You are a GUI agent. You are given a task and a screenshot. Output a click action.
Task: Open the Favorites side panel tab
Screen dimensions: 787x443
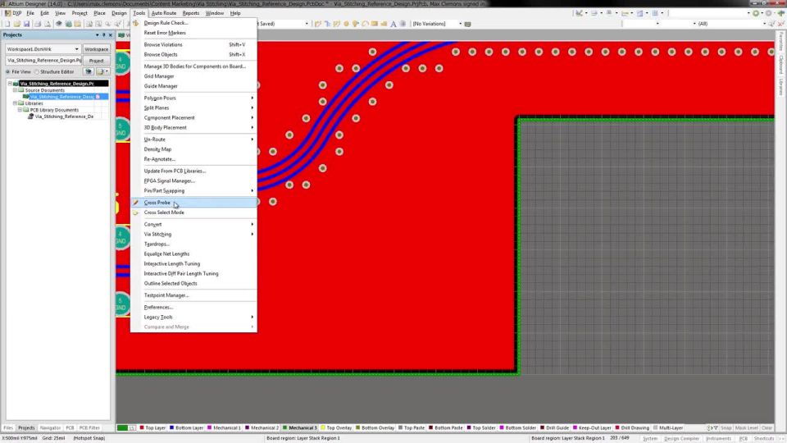(x=781, y=41)
